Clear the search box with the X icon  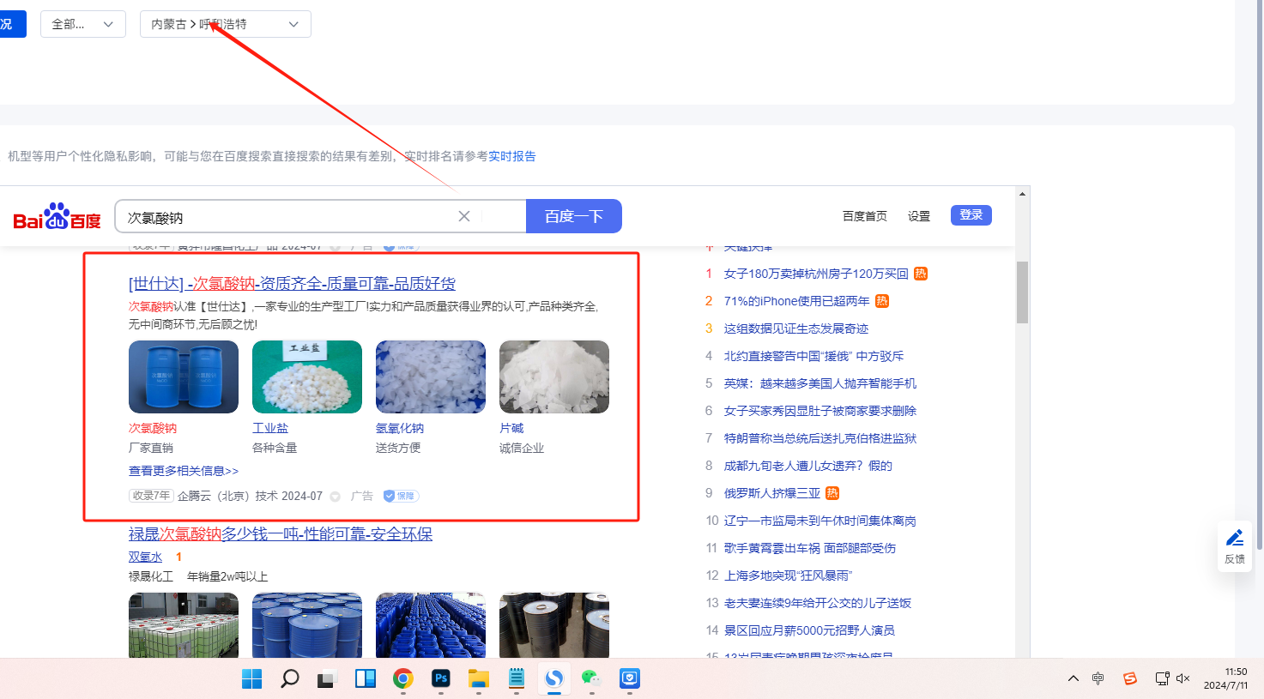[464, 216]
